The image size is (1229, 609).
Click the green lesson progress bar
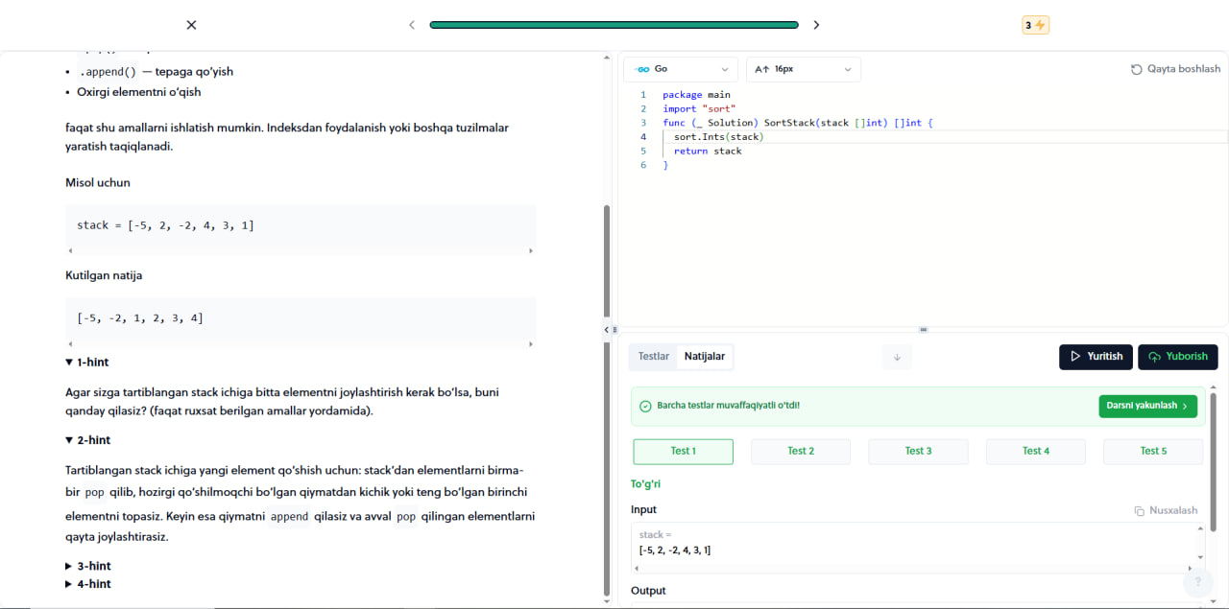click(x=614, y=25)
